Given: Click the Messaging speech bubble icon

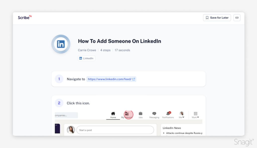Looking at the screenshot, I should tap(155, 113).
